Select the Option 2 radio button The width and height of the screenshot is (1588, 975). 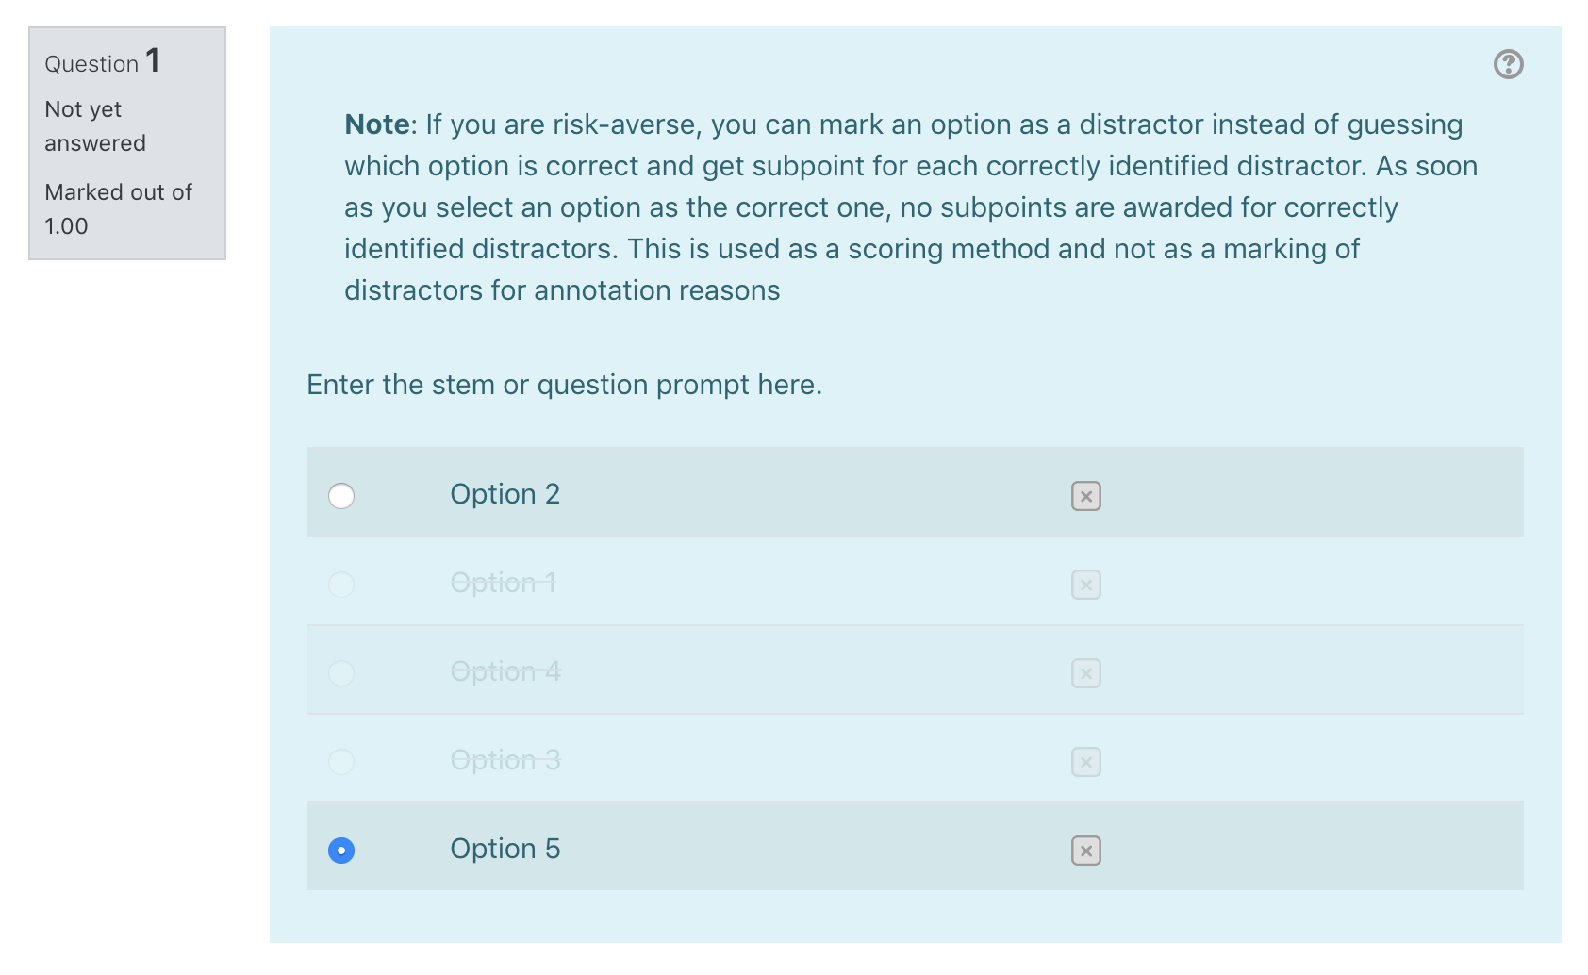coord(341,496)
